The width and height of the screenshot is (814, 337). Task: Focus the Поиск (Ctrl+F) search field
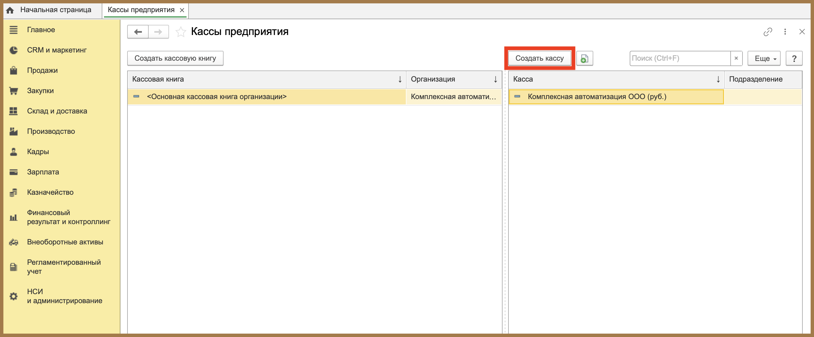click(x=680, y=58)
